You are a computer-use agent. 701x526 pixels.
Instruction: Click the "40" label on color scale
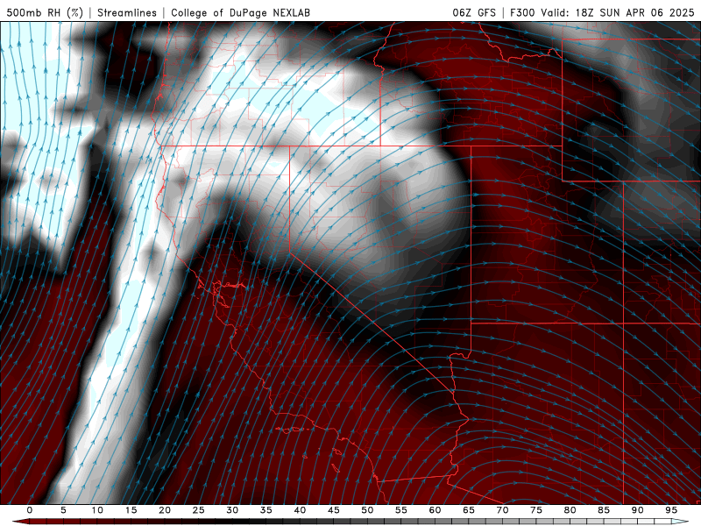300,510
